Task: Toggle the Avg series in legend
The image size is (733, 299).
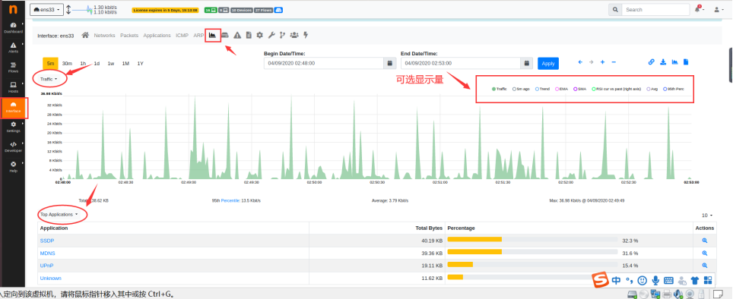Action: click(652, 89)
